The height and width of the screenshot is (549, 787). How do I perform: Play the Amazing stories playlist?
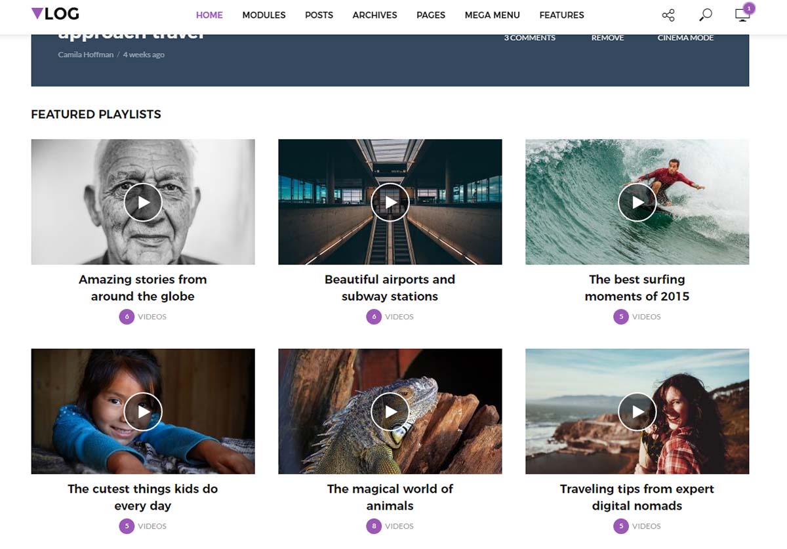(x=142, y=202)
